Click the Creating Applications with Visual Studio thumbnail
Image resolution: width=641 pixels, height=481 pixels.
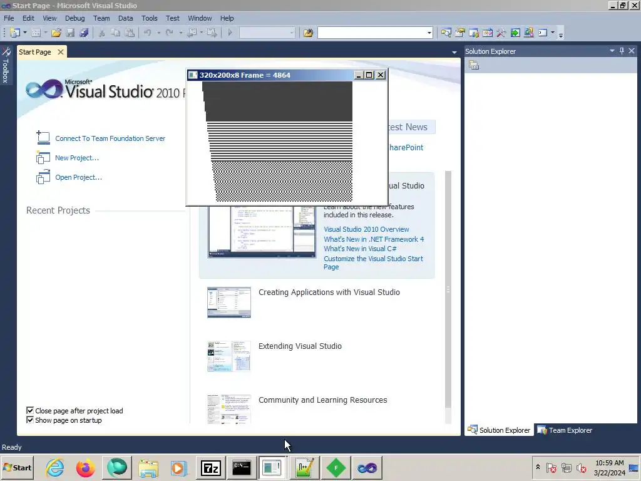pyautogui.click(x=229, y=303)
